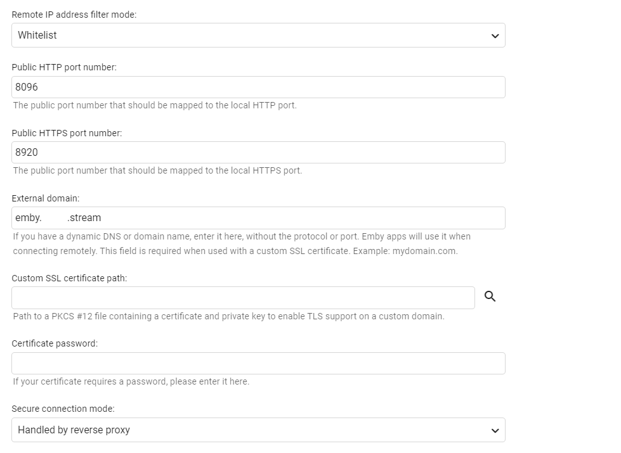Click the "External domain" label

coord(46,198)
